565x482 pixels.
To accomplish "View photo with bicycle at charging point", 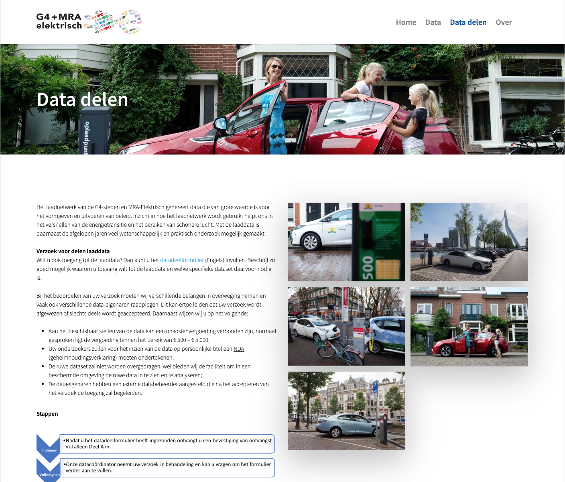I will (x=346, y=326).
